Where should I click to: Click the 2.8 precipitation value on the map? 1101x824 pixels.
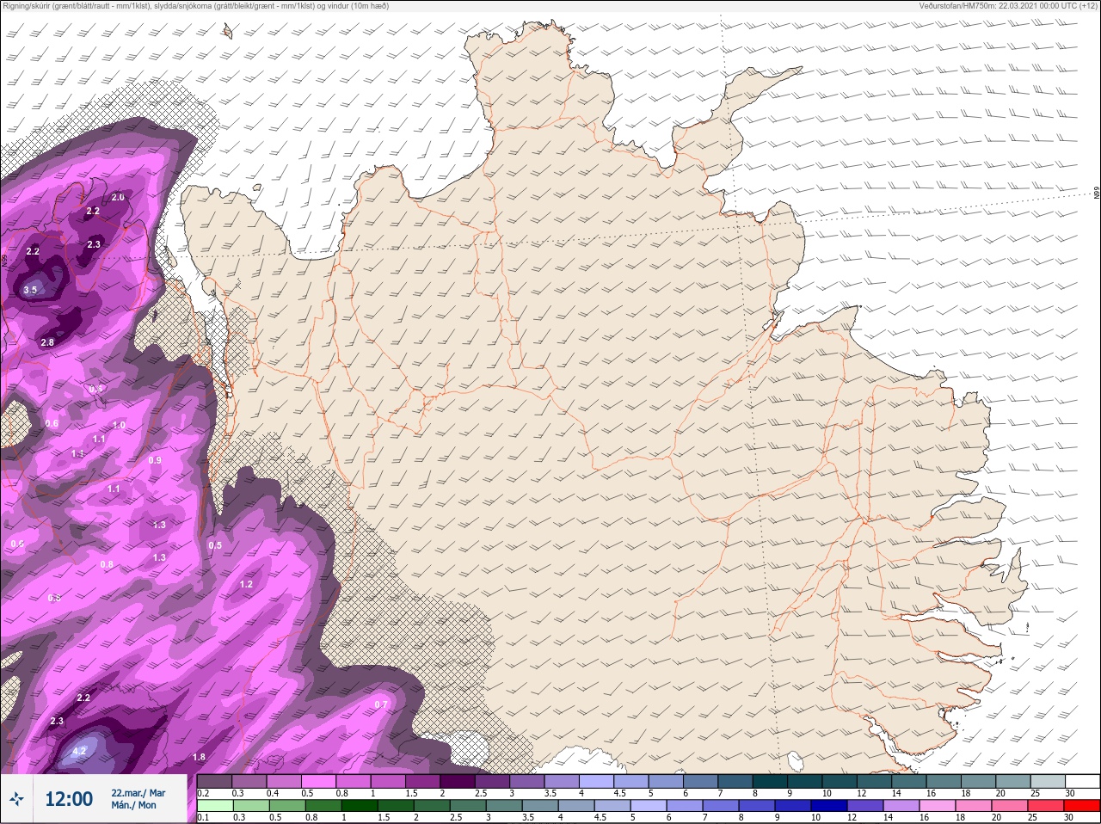(47, 342)
